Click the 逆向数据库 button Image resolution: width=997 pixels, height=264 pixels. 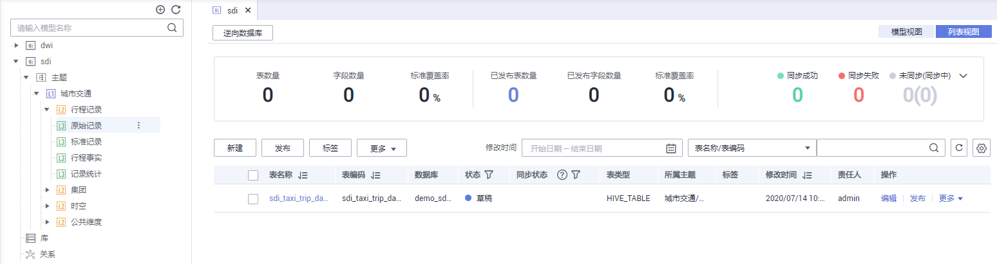click(x=243, y=33)
